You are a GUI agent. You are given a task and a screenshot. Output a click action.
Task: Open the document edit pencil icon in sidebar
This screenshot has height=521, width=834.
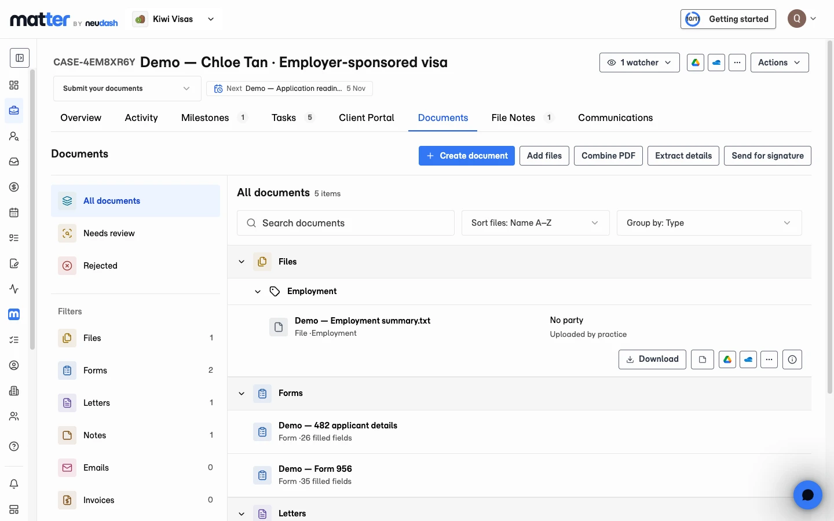pos(14,263)
